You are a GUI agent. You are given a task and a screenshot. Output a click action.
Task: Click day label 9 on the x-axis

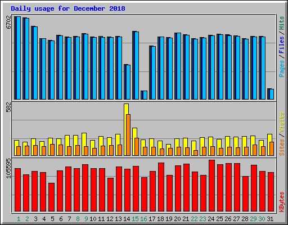click(x=86, y=219)
